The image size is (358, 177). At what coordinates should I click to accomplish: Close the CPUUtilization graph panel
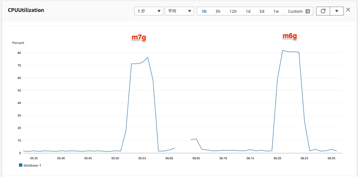348,10
